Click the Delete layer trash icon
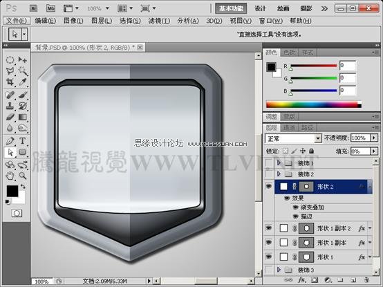The width and height of the screenshot is (383, 287). click(x=366, y=279)
